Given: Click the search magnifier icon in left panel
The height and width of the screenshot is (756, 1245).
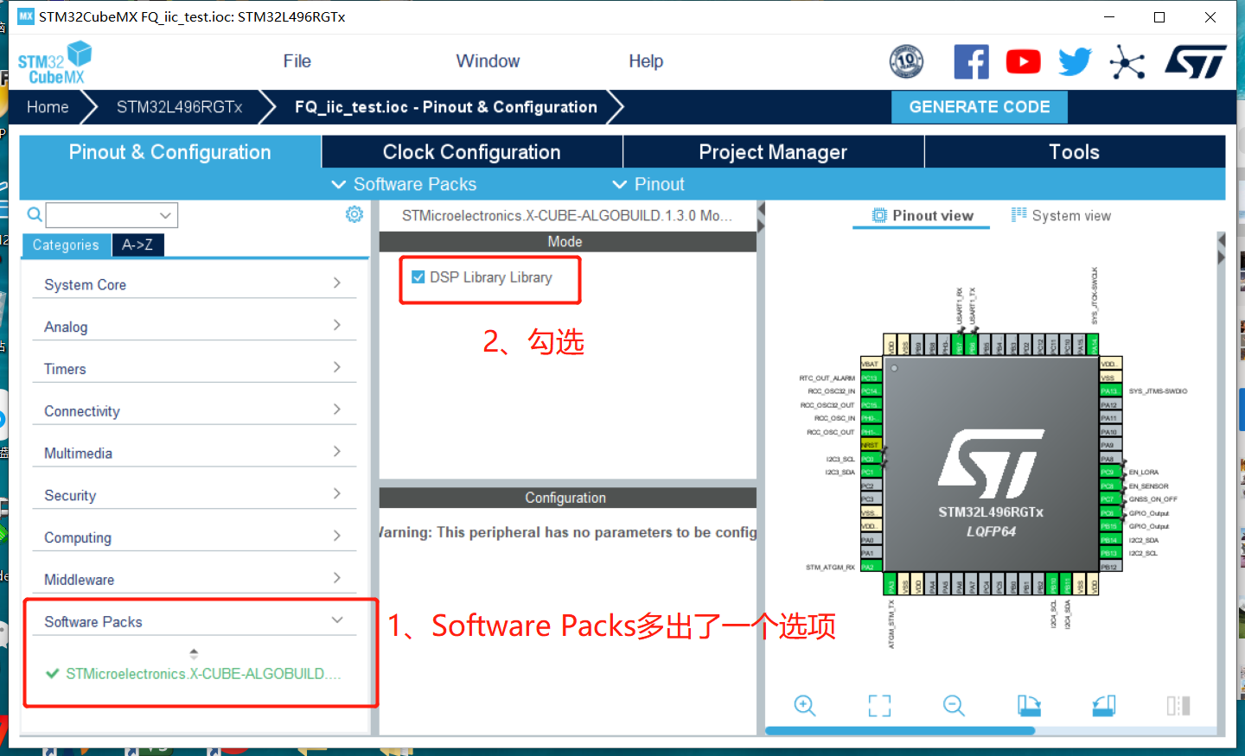Looking at the screenshot, I should click(x=35, y=214).
